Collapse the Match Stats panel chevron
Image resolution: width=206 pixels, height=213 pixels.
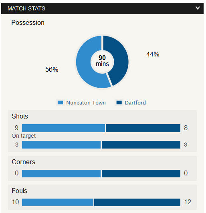click(198, 8)
